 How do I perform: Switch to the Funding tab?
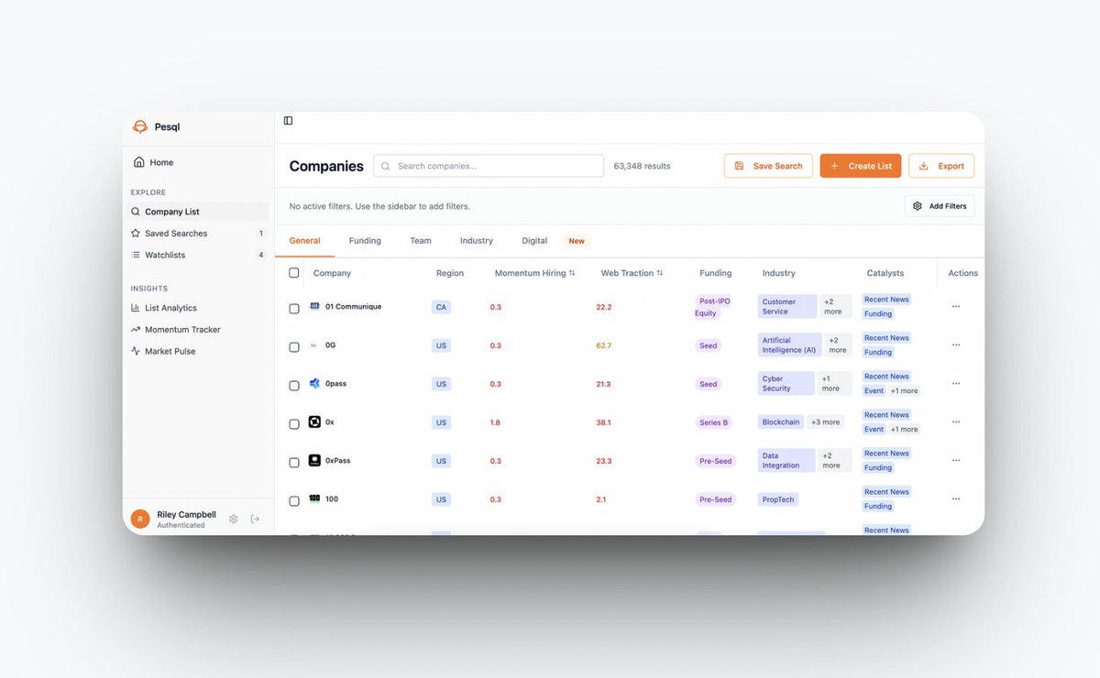point(365,241)
